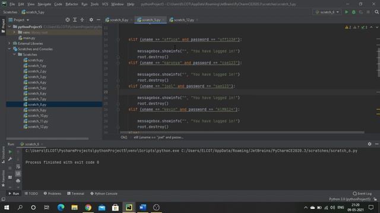Click the editor horizontal scrollbar

242,133
